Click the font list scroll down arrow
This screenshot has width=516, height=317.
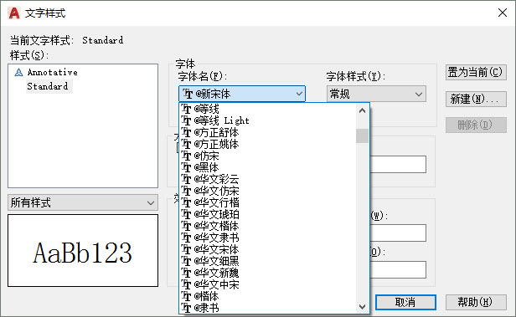[363, 307]
